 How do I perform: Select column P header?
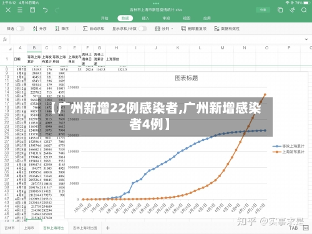[289, 48]
